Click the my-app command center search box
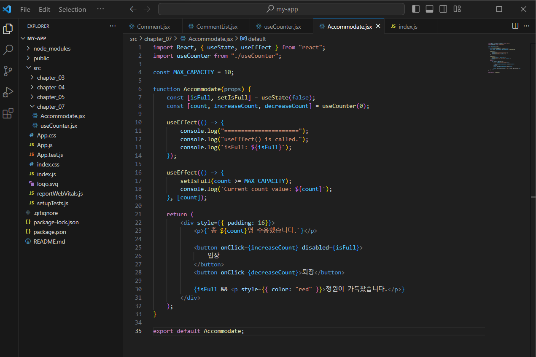The width and height of the screenshot is (536, 357). point(281,9)
